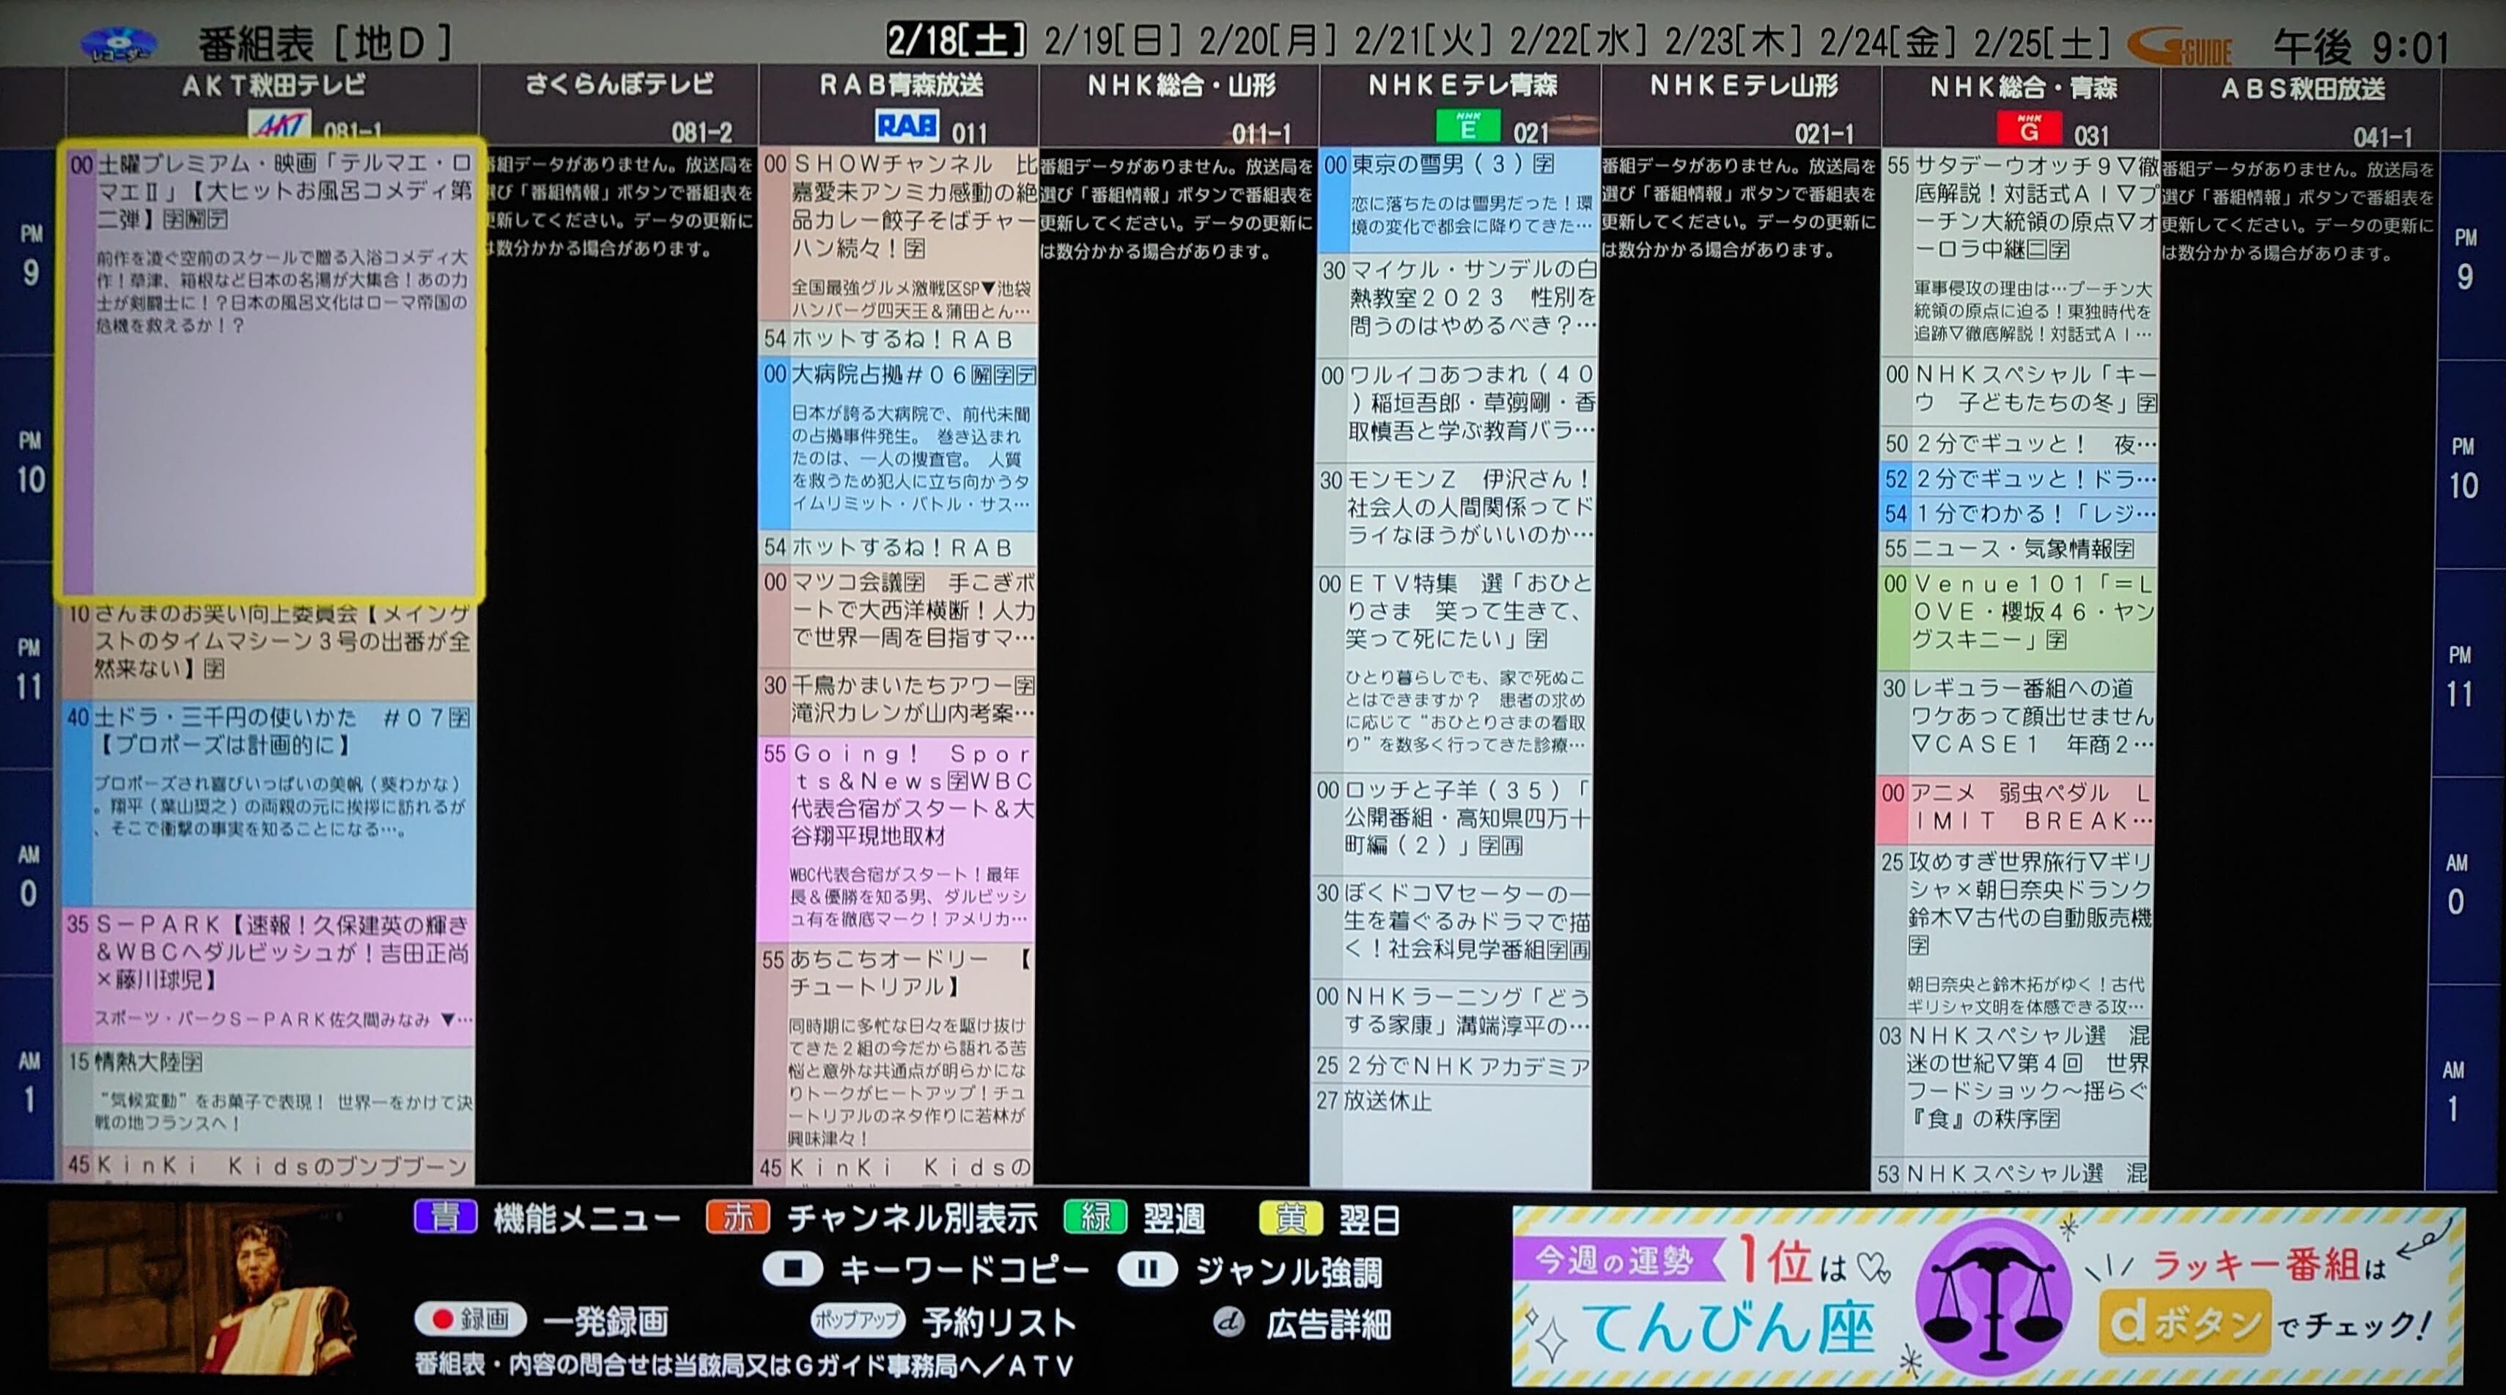
Task: Click the blue recorder disc icon
Action: click(x=118, y=45)
